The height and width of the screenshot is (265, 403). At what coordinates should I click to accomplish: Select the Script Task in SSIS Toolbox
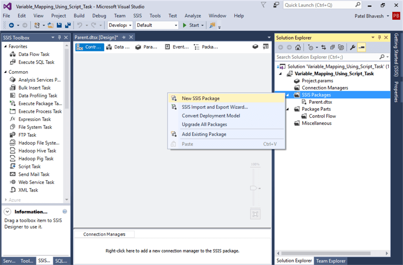coord(31,166)
